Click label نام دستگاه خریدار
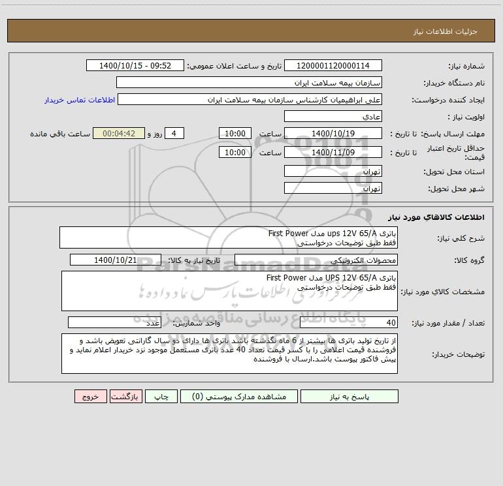 (x=454, y=83)
